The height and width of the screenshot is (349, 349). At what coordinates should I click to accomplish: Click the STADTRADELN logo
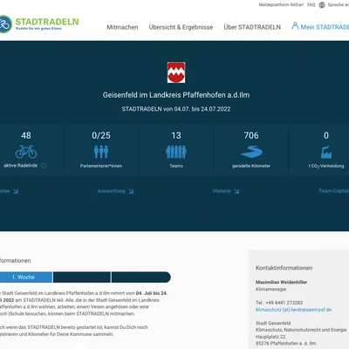pos(39,24)
